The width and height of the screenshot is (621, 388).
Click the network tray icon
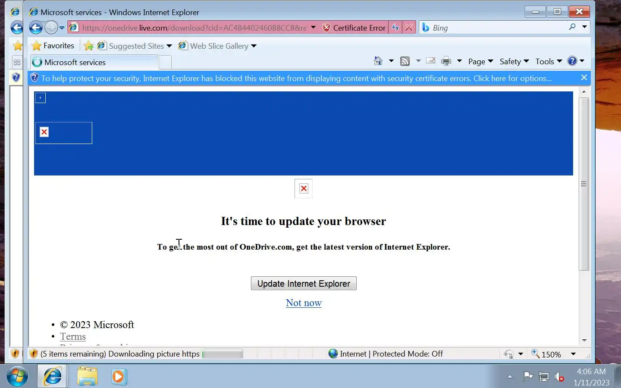[x=544, y=377]
